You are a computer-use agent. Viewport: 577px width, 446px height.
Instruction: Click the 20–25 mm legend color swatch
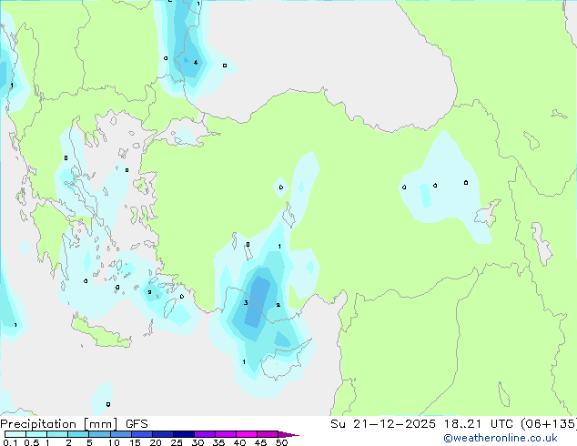pyautogui.click(x=162, y=434)
